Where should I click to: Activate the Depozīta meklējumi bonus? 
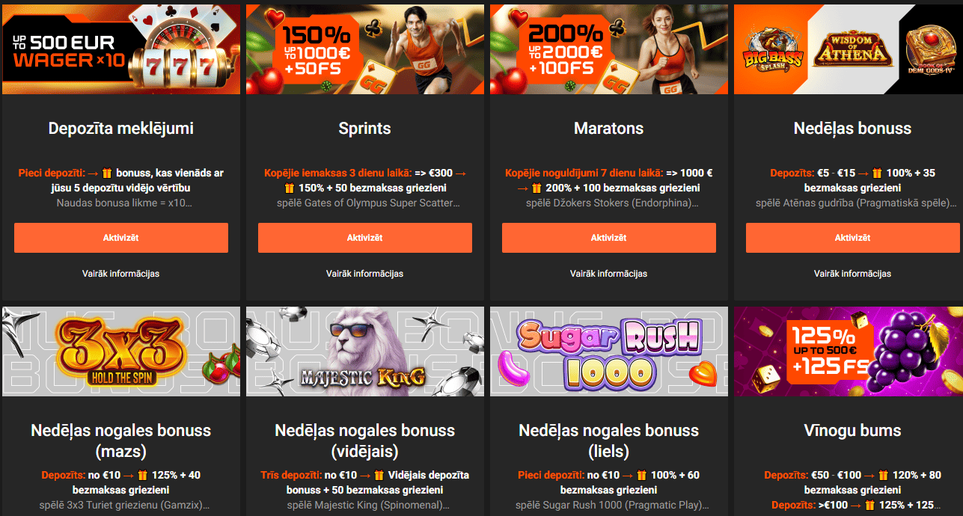120,238
